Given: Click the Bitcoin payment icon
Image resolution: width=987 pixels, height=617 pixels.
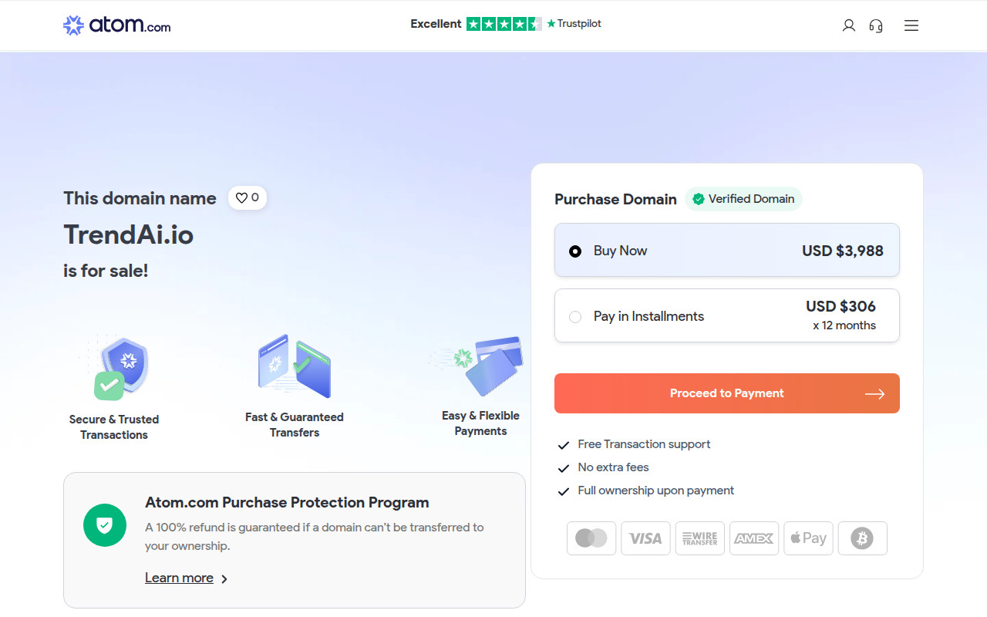Looking at the screenshot, I should (x=862, y=538).
